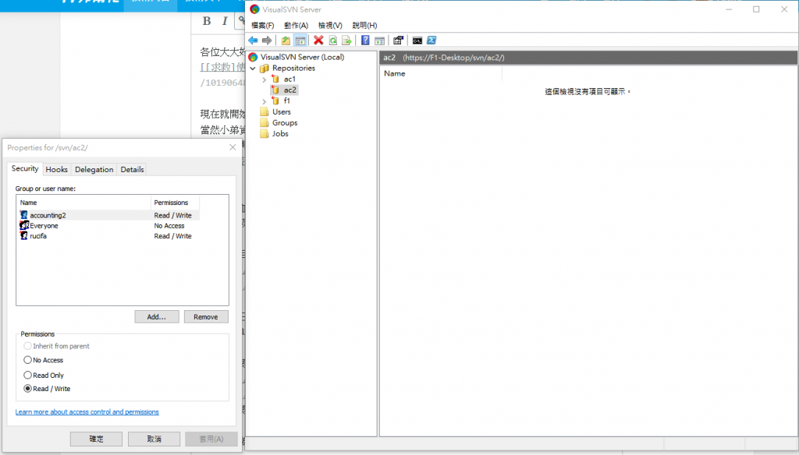Image resolution: width=799 pixels, height=455 pixels.
Task: Click No Access permission of Everyone
Action: coord(169,225)
